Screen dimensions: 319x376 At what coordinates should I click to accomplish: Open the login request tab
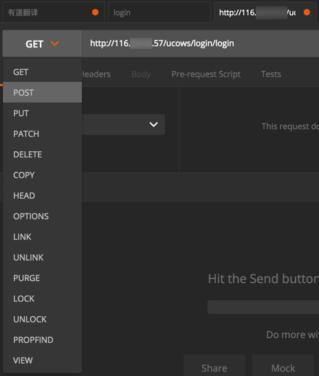coord(159,12)
